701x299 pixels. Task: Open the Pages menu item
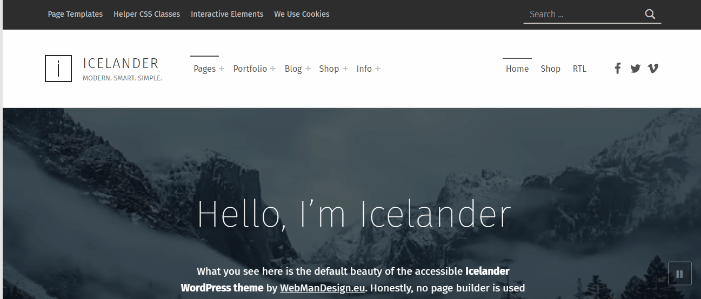(204, 69)
